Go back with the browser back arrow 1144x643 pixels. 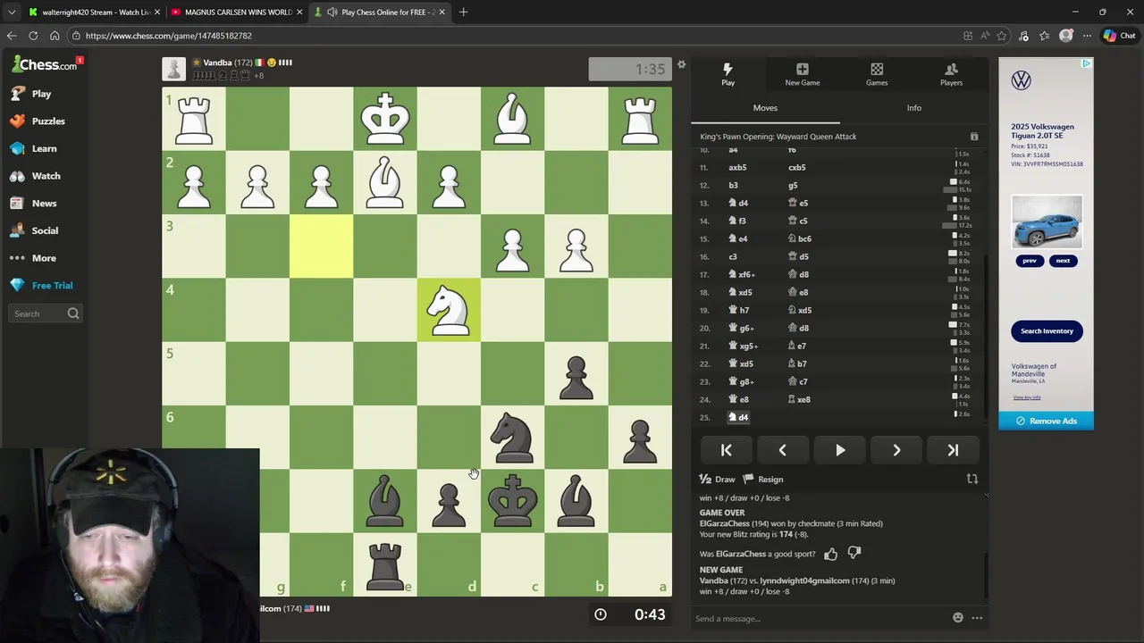click(12, 36)
